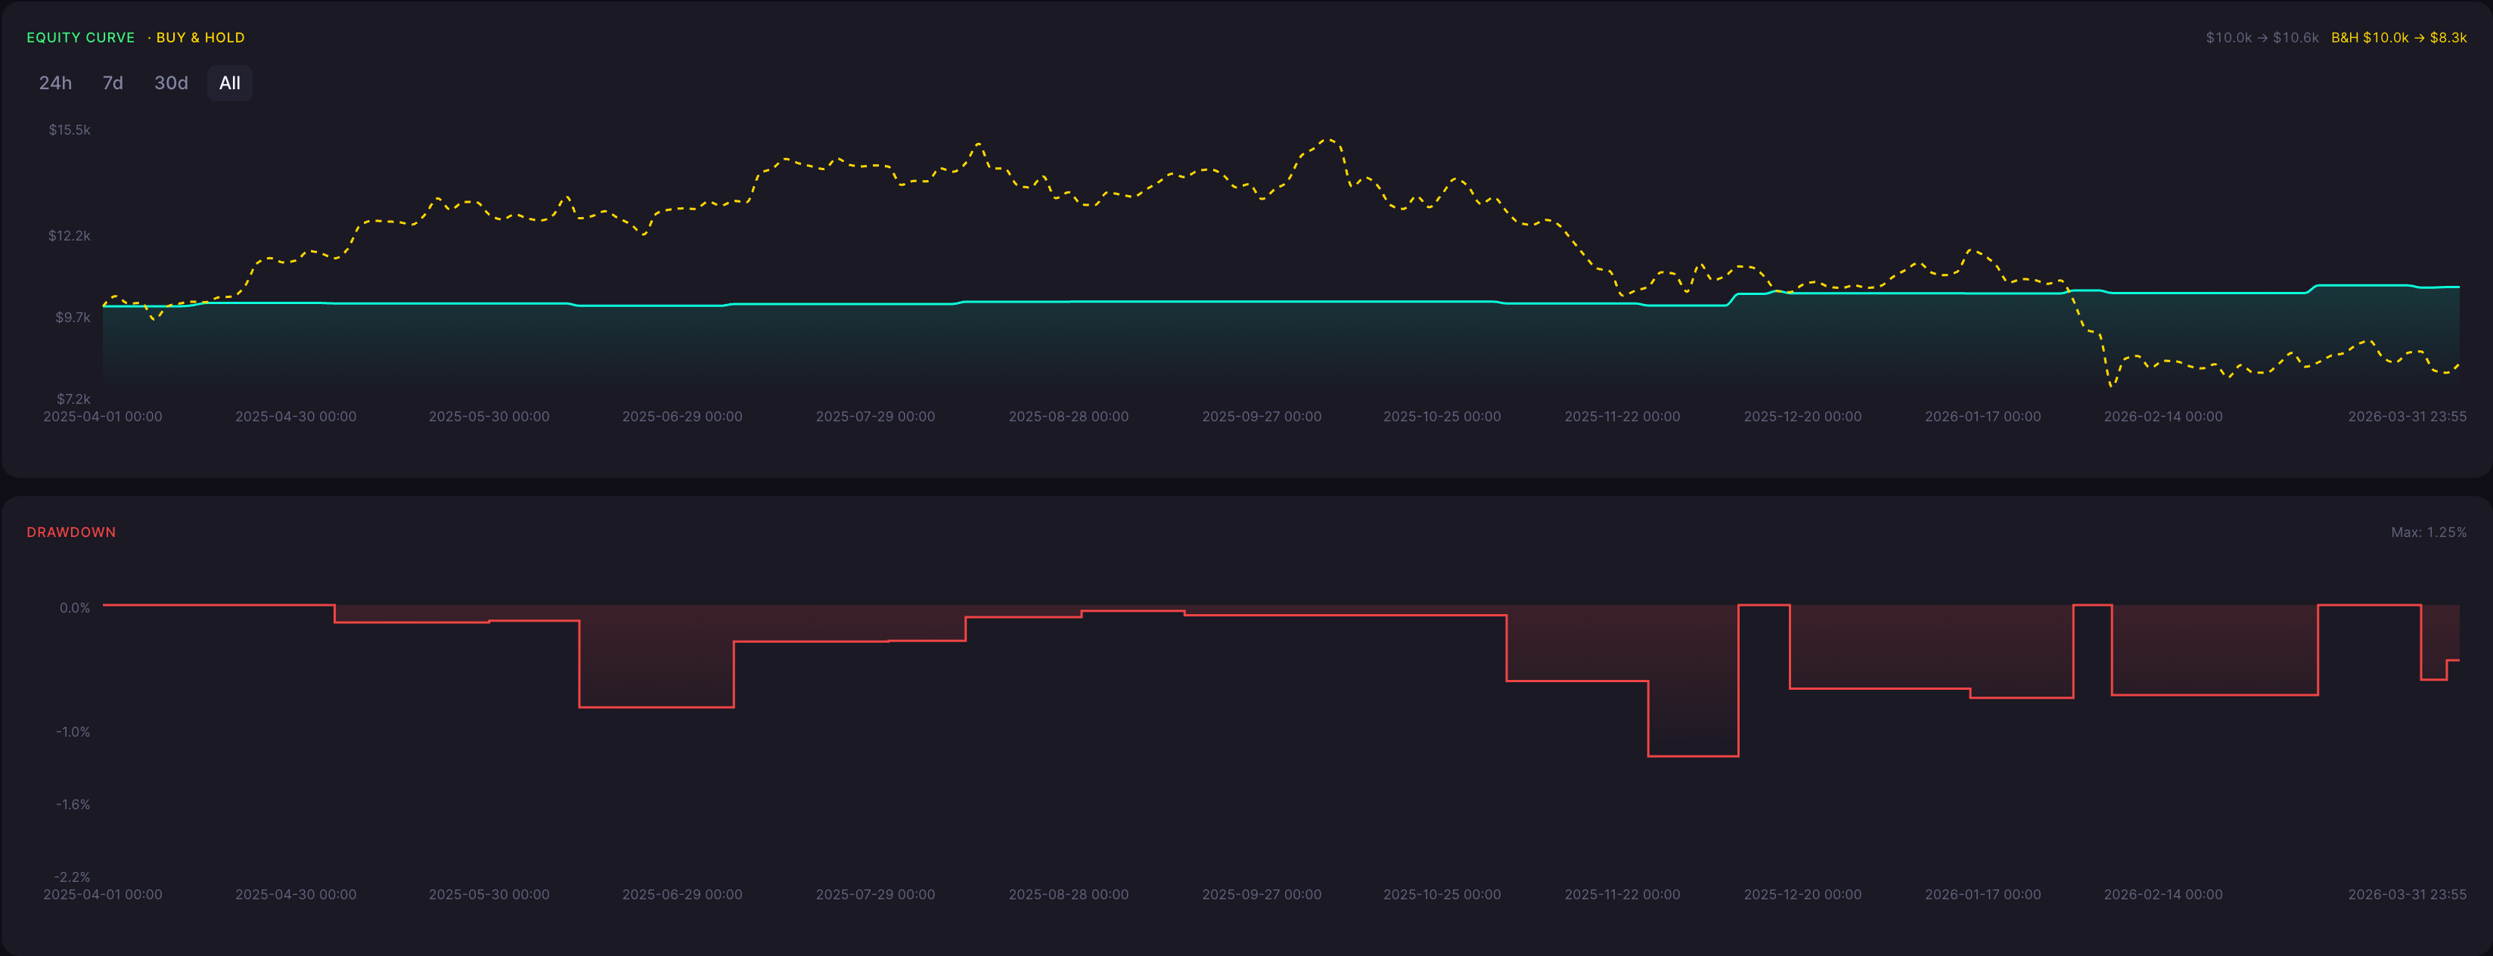Click equity chart date 2025-04-01 00:00
Image resolution: width=2493 pixels, height=956 pixels.
click(103, 417)
